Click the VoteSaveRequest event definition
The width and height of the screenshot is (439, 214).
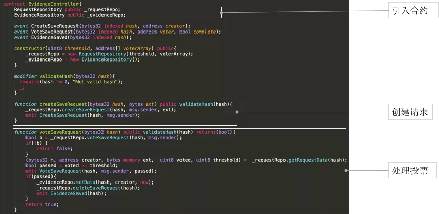pyautogui.click(x=118, y=32)
